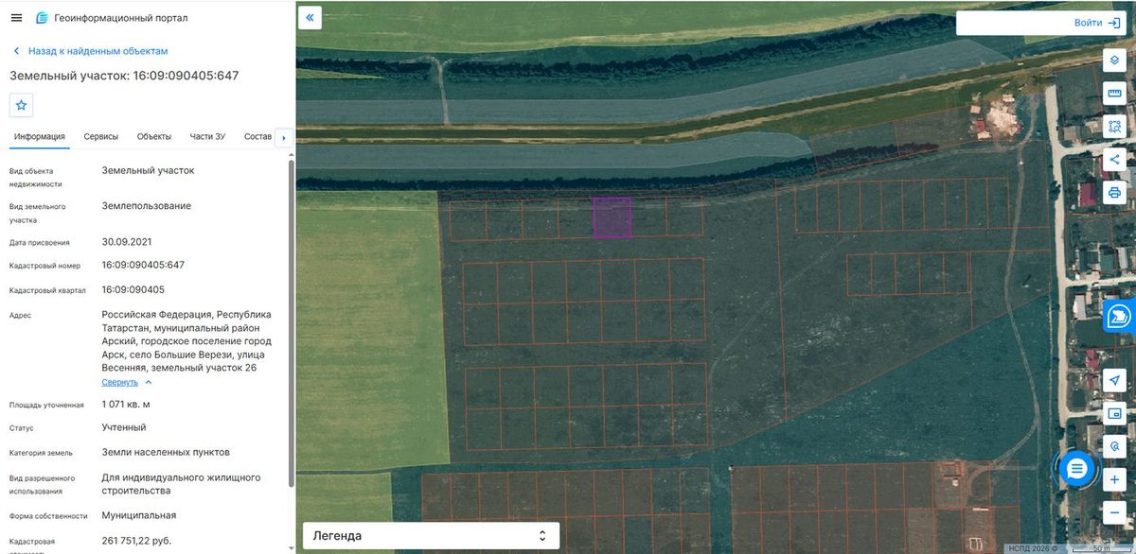Open the Объекты tab
This screenshot has height=554, width=1136.
(x=154, y=137)
